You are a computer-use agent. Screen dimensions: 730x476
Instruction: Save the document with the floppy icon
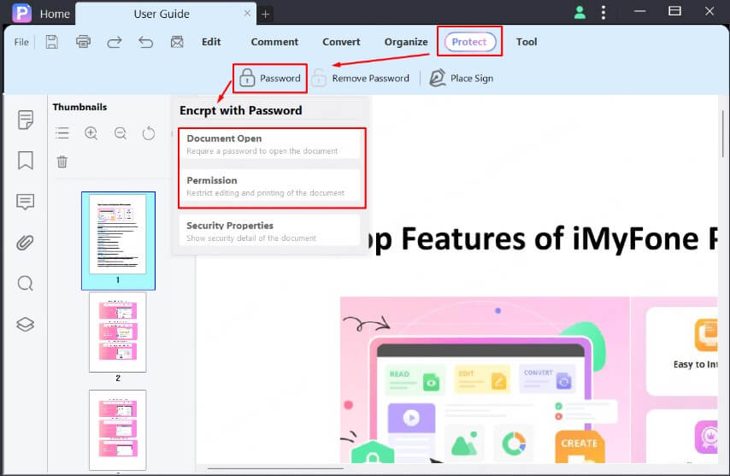(x=51, y=42)
